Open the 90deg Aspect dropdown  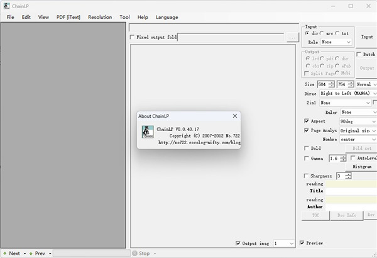pos(358,121)
